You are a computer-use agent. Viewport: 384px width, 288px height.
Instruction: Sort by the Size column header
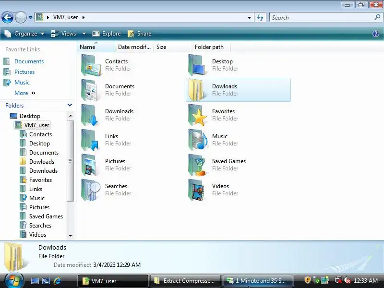point(172,47)
